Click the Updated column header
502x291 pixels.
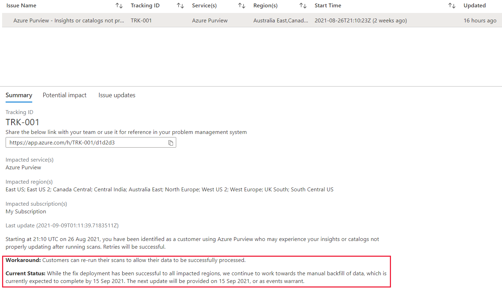[475, 6]
